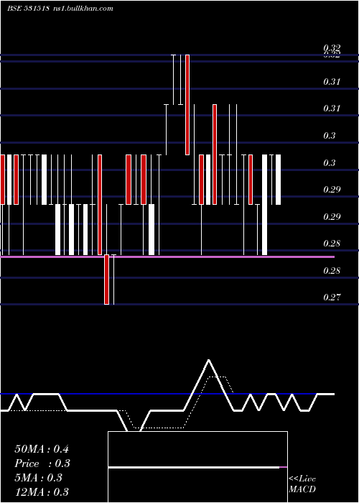Image resolution: width=359 pixels, height=503 pixels.
Task: Click the BSE 531518 chart title
Action: [x=28, y=8]
